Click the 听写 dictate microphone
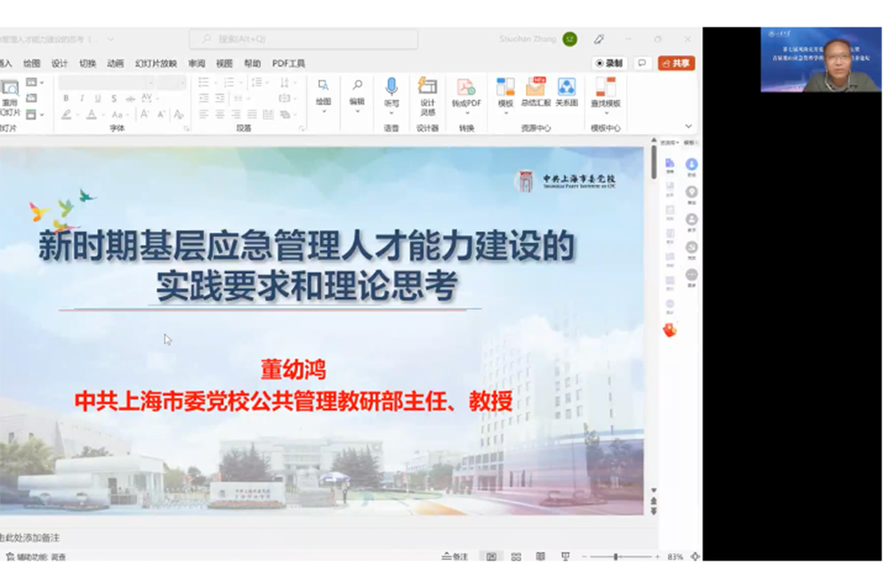The height and width of the screenshot is (588, 883). (391, 94)
